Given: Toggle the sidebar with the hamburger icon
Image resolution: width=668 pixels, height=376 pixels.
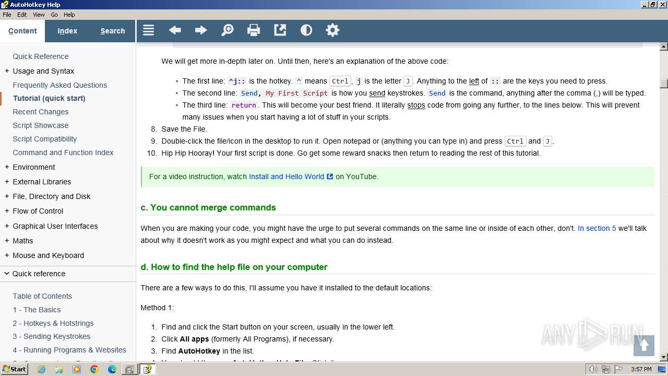Looking at the screenshot, I should tap(149, 30).
